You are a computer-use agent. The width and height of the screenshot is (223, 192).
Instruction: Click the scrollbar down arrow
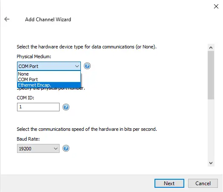(x=211, y=163)
